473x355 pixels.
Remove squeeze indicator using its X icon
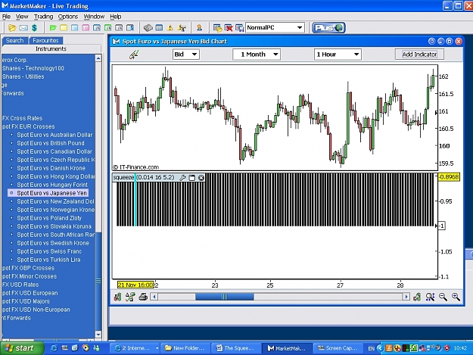click(201, 178)
